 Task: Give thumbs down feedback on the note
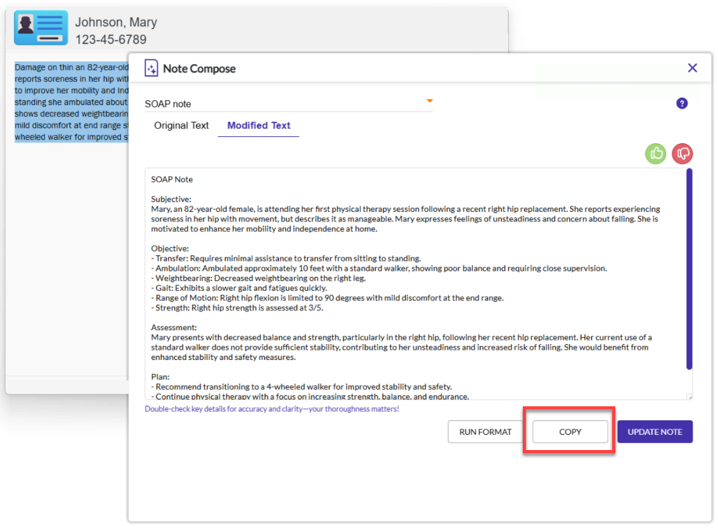[682, 153]
